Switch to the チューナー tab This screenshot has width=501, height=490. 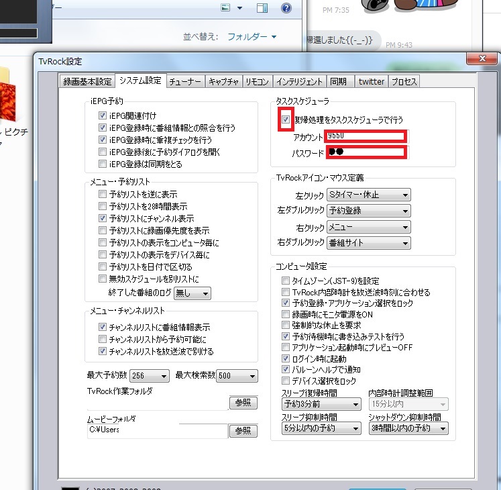point(185,82)
